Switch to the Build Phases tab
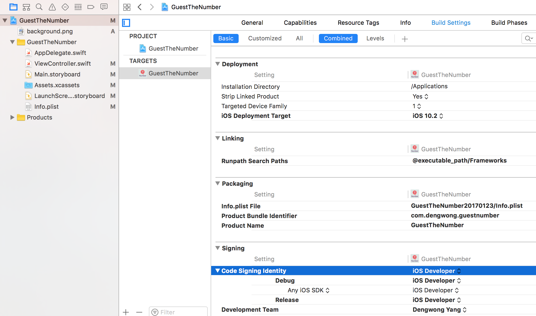This screenshot has height=316, width=536. [509, 23]
